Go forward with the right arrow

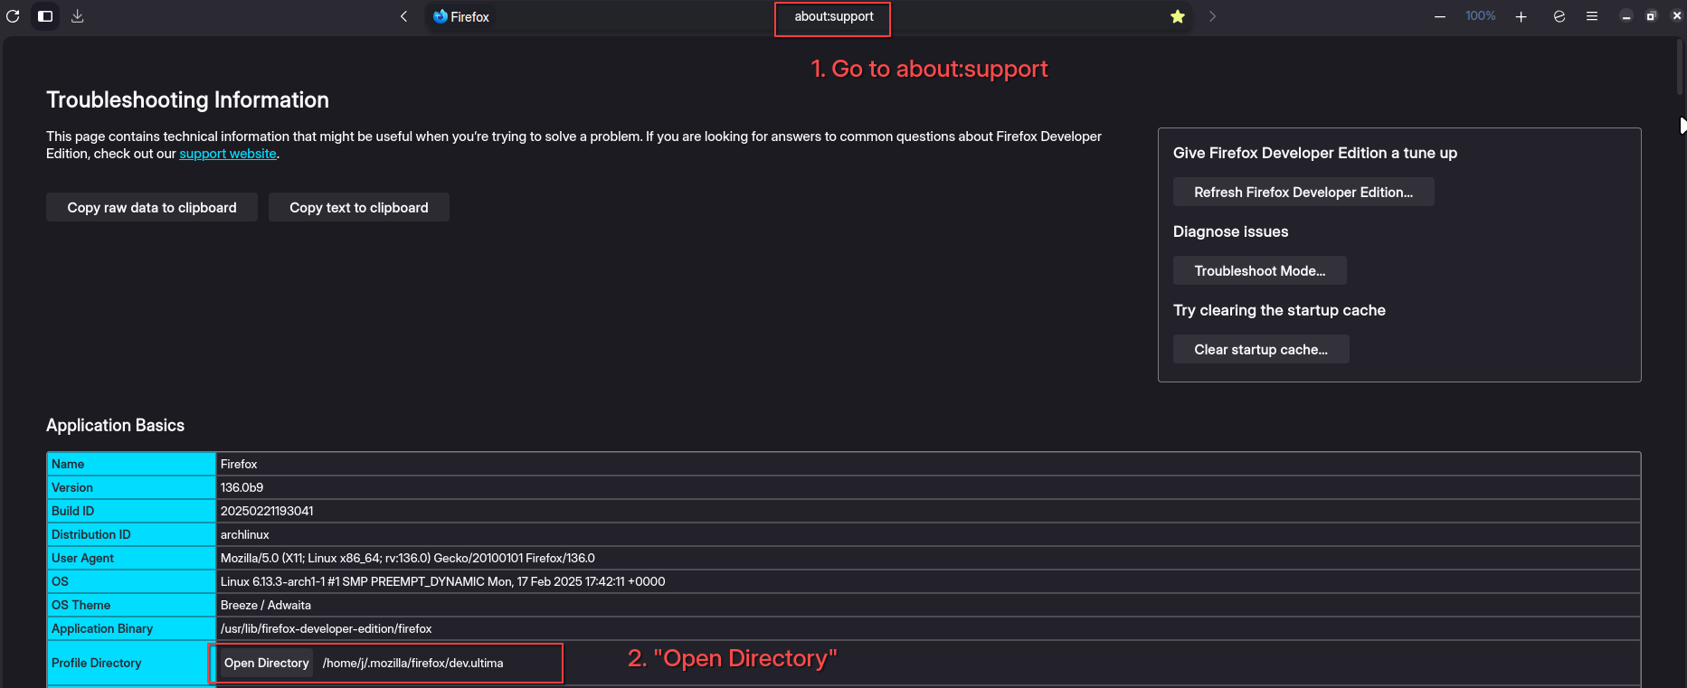pyautogui.click(x=1212, y=16)
